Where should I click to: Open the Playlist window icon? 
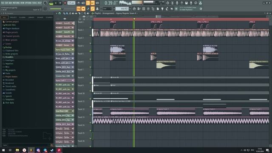[134, 8]
